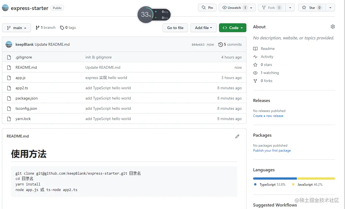This screenshot has width=345, height=209.
Task: Click Publish your first package
Action: [272, 151]
